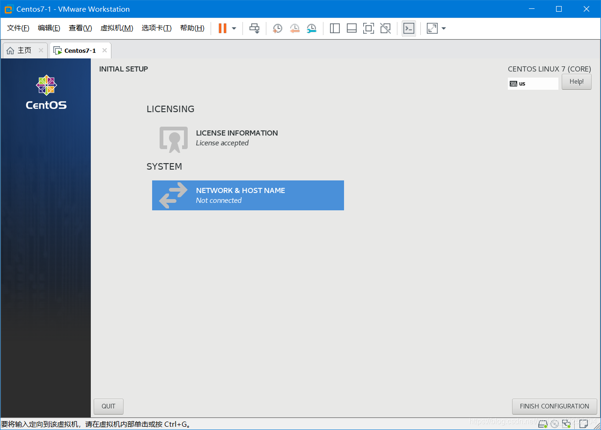The height and width of the screenshot is (430, 601).
Task: Click the CentOS logo in sidebar
Action: pyautogui.click(x=46, y=93)
